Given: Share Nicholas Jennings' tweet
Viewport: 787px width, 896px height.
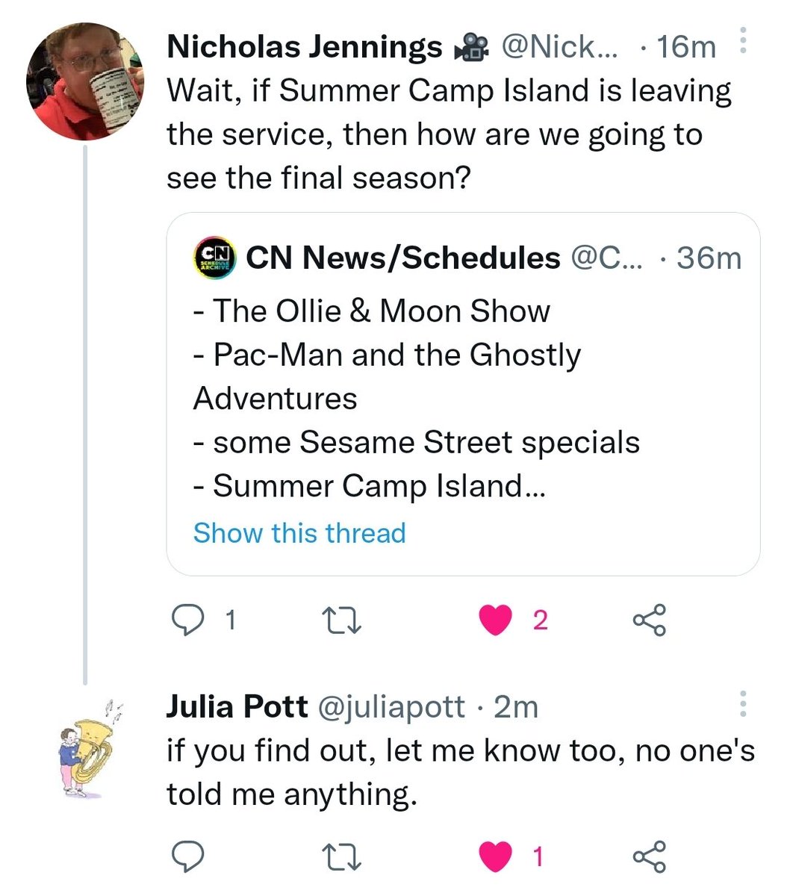Looking at the screenshot, I should coord(648,620).
